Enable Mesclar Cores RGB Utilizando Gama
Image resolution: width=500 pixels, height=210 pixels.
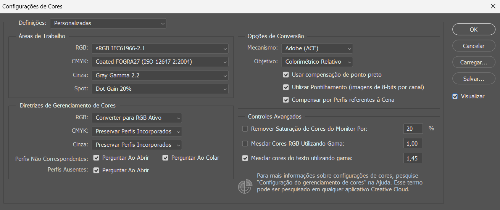pyautogui.click(x=245, y=143)
